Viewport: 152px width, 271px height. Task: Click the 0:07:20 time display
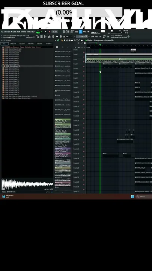coord(68,32)
